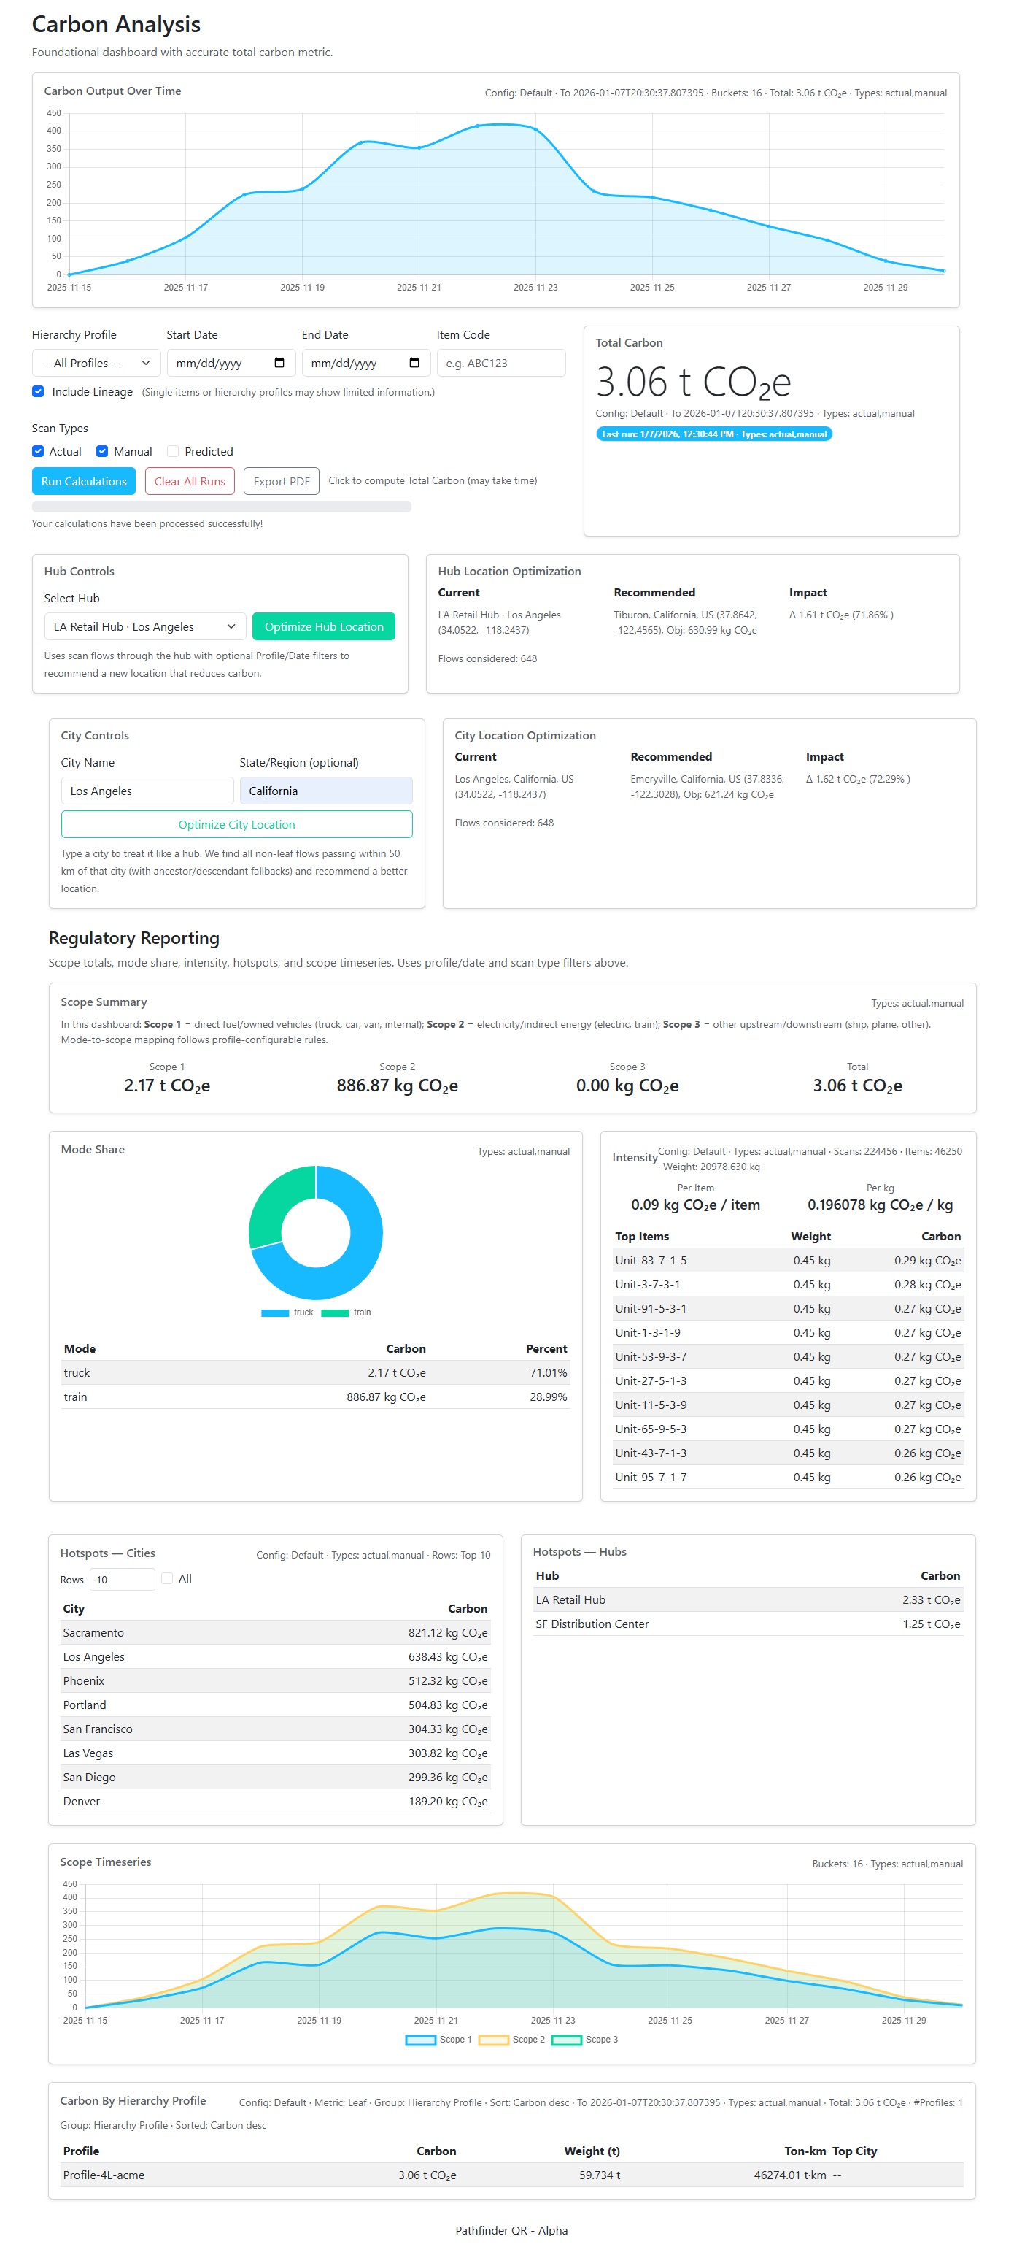Expand the Select Hub dropdown
Image resolution: width=1014 pixels, height=2255 pixels.
coord(144,626)
